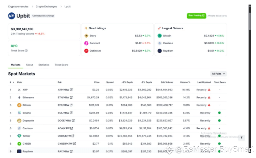Image resolution: width=256 pixels, height=158 pixels.
Task: Open Affiliate disclosures link
Action: click(x=217, y=16)
